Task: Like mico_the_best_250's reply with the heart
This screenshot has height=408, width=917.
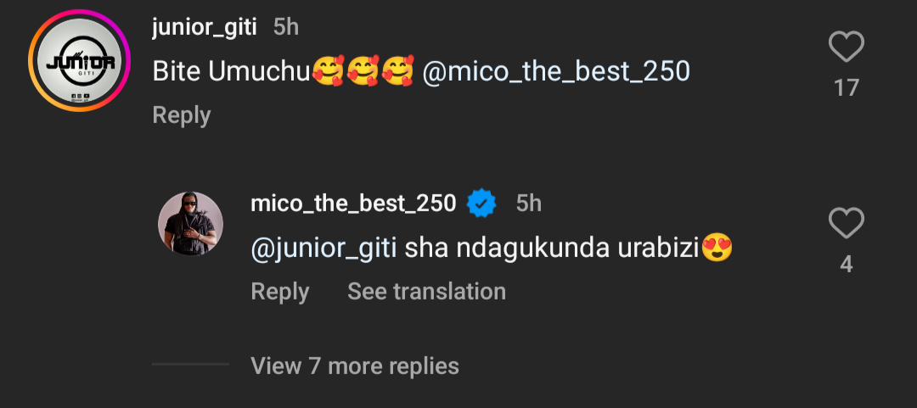Action: click(846, 224)
